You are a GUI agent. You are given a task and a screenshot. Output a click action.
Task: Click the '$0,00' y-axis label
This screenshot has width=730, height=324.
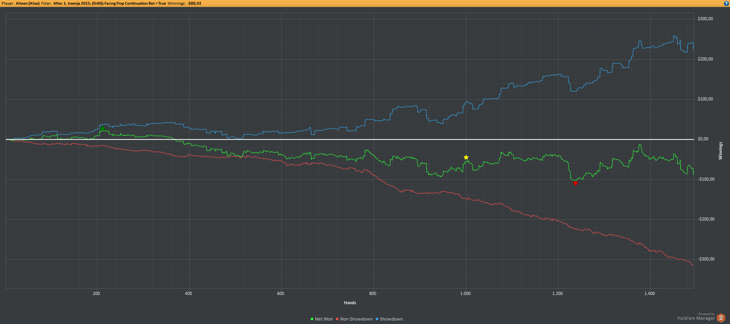703,139
